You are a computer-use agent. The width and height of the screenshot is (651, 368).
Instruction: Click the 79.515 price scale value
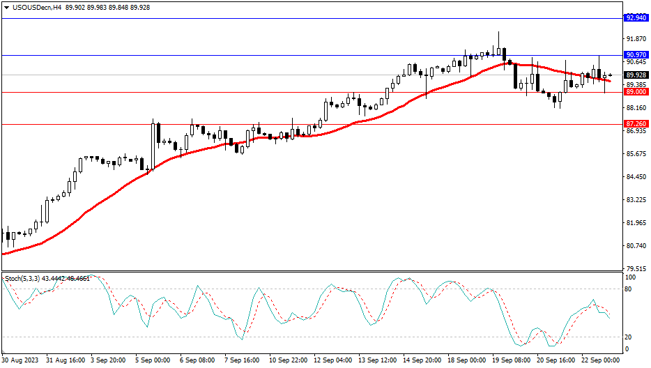[x=635, y=268]
